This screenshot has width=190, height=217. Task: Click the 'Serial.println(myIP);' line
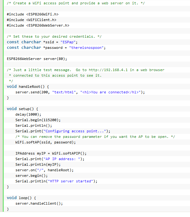tap(38, 164)
